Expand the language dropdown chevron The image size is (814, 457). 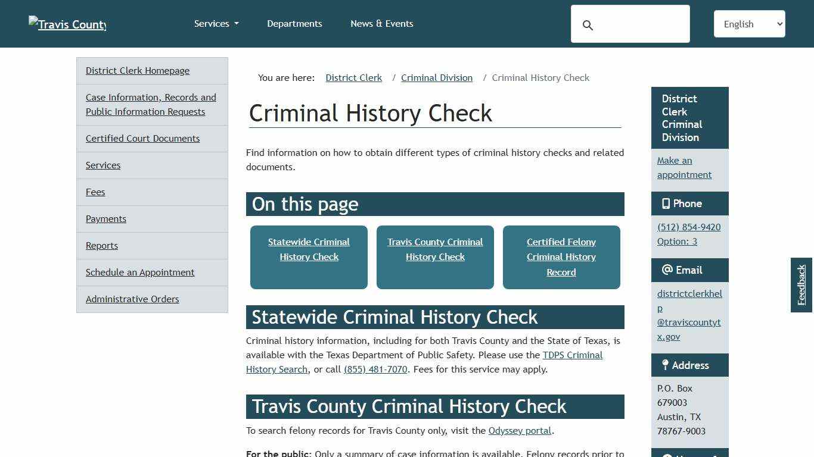point(779,24)
